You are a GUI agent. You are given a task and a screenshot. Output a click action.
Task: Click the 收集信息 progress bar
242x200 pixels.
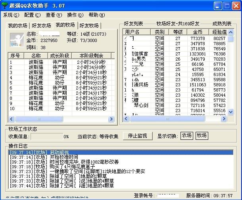[47, 137]
